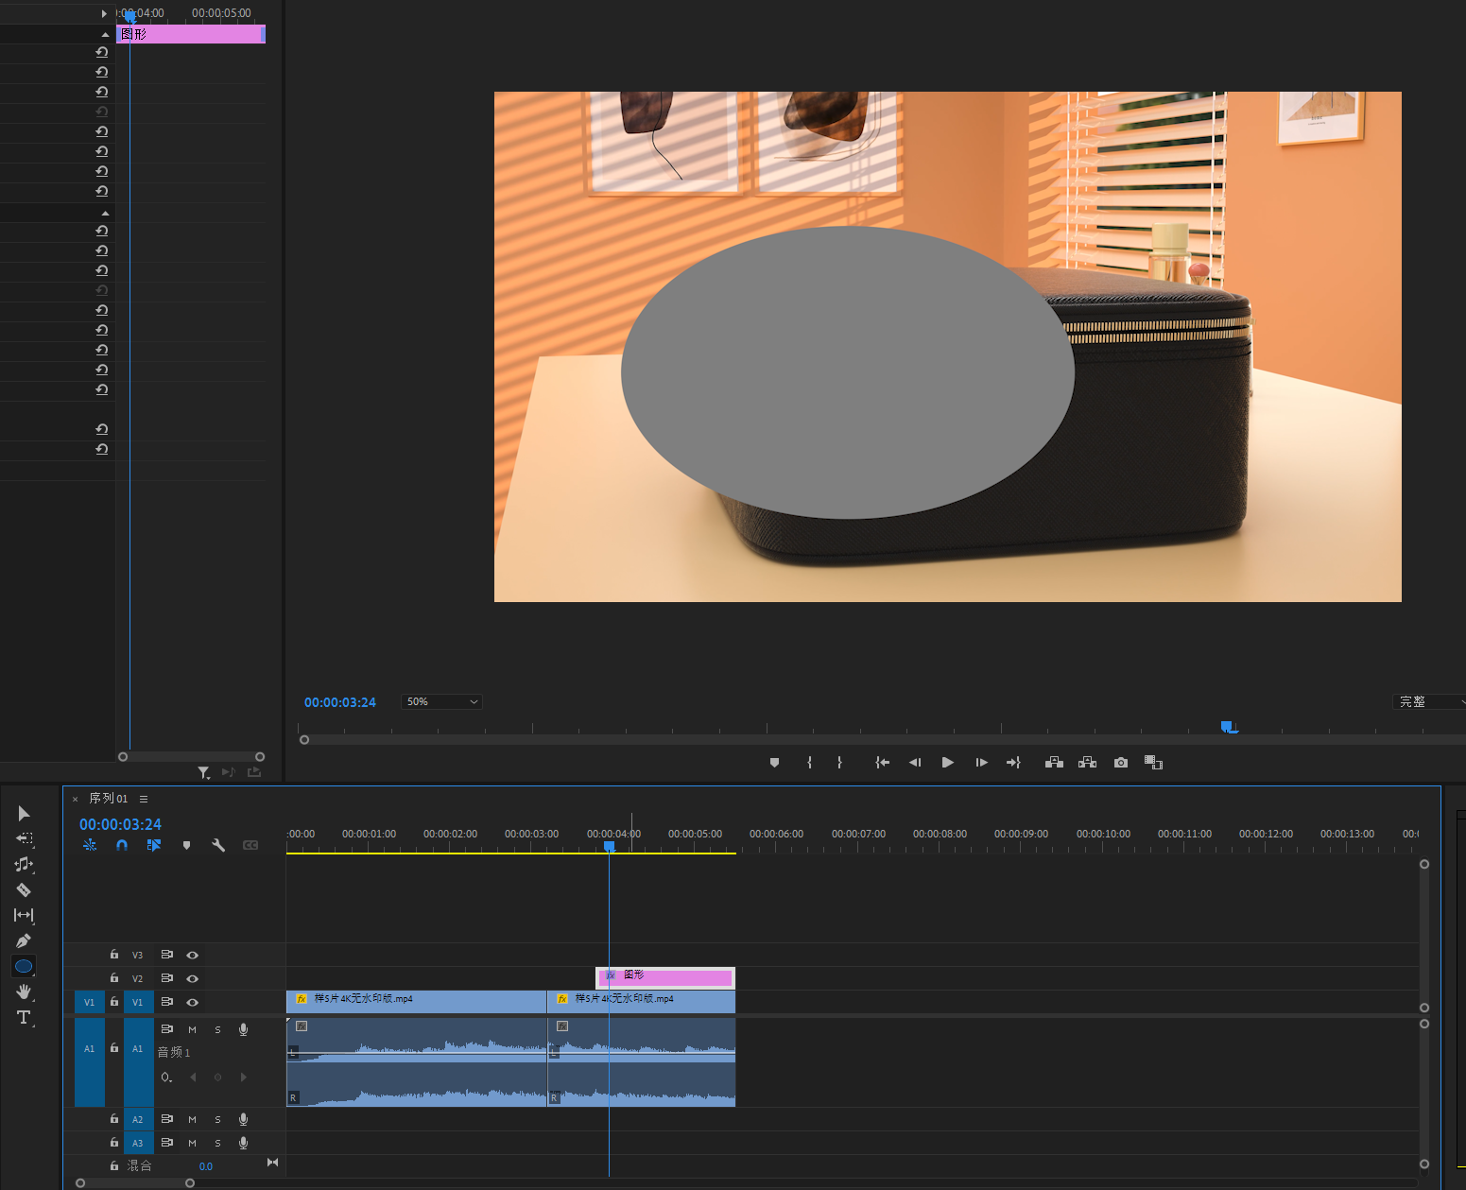The height and width of the screenshot is (1190, 1466).
Task: Select the Pen tool
Action: 24,940
